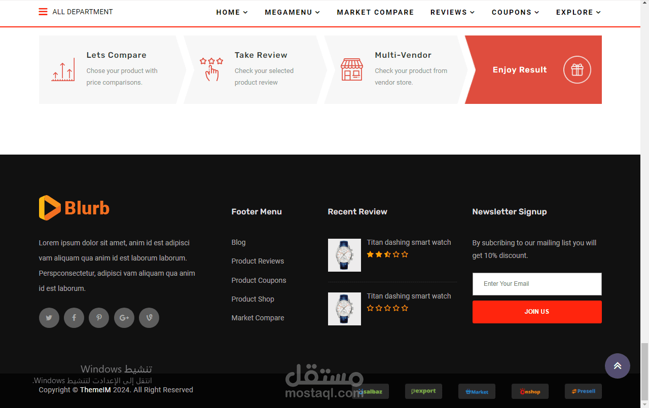Click the second review's empty star rating

(387, 308)
